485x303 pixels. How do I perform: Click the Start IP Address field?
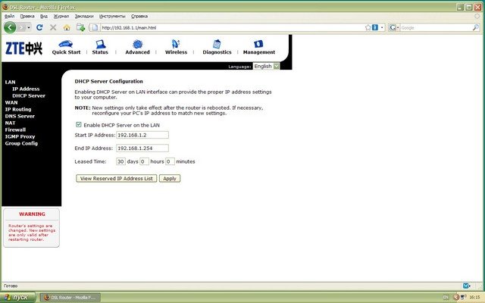142,136
